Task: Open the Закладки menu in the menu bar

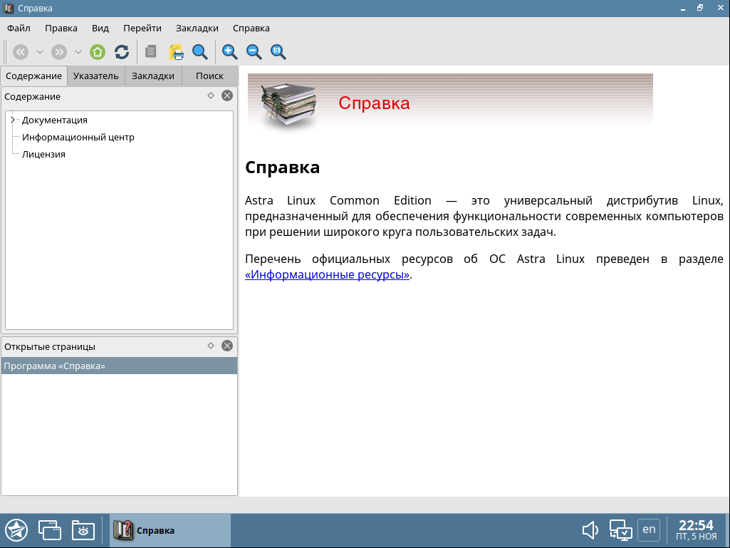Action: (196, 29)
